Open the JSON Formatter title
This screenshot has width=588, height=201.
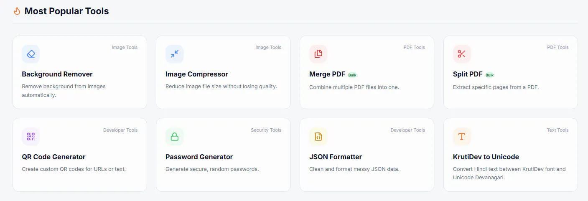tap(336, 157)
